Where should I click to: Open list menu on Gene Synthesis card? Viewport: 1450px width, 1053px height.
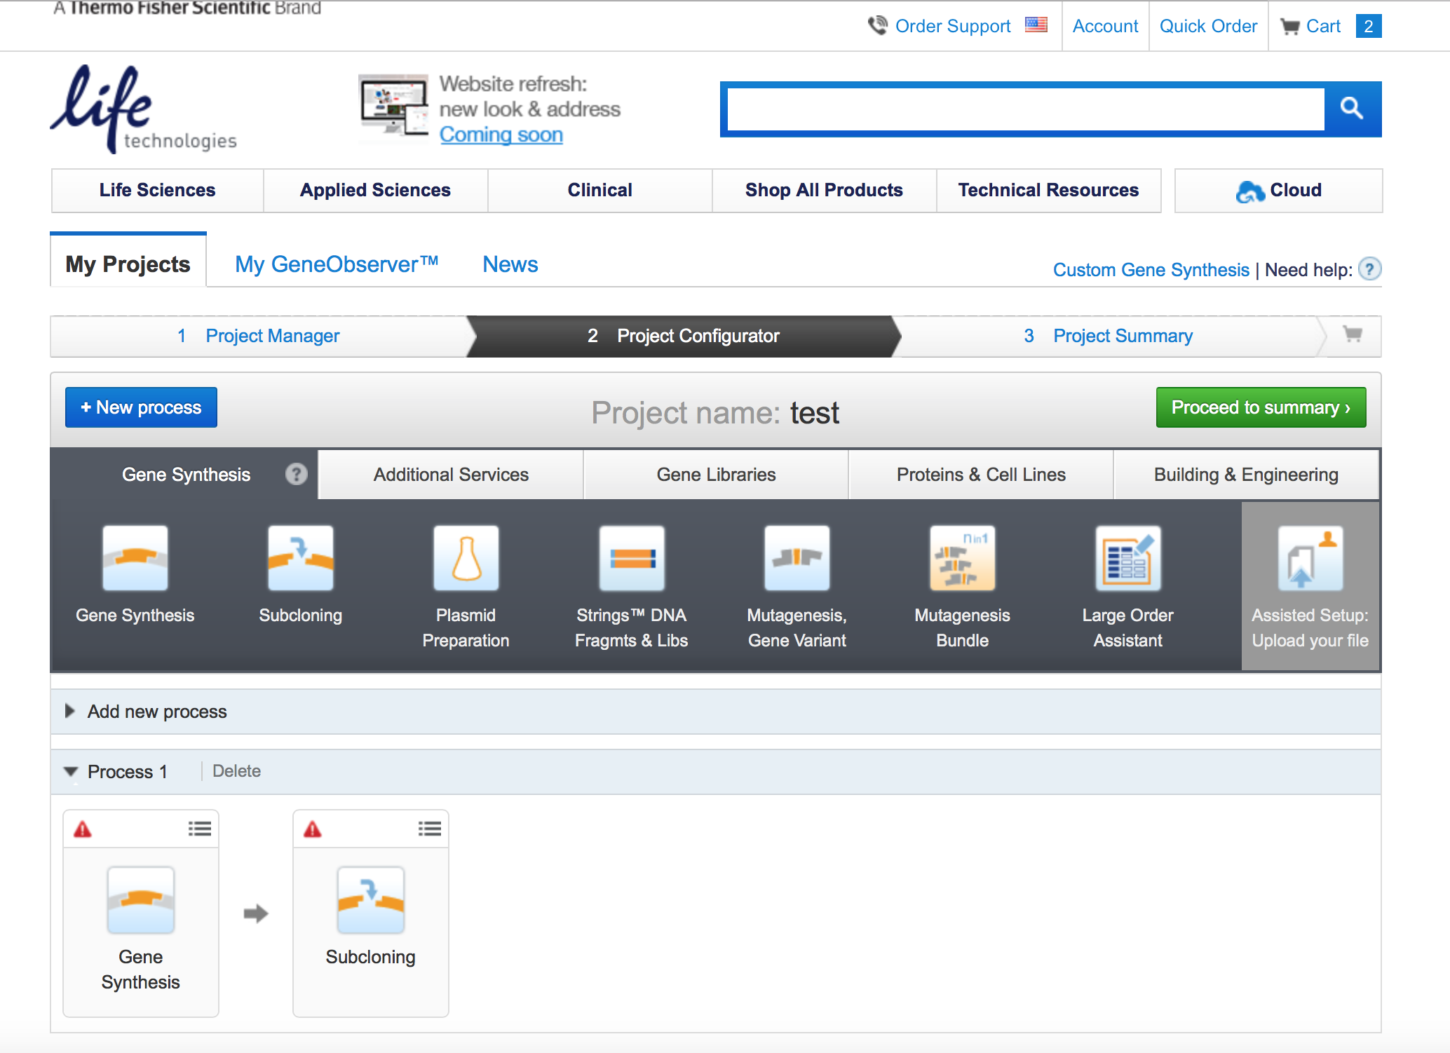pos(199,829)
